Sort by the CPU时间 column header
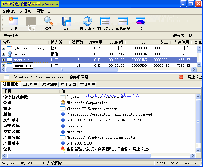Screen dimensions: 203x167 [116, 42]
